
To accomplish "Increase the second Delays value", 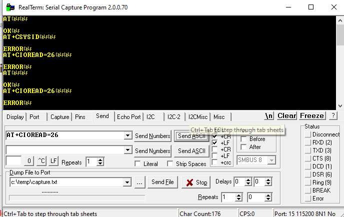I will [268, 180].
